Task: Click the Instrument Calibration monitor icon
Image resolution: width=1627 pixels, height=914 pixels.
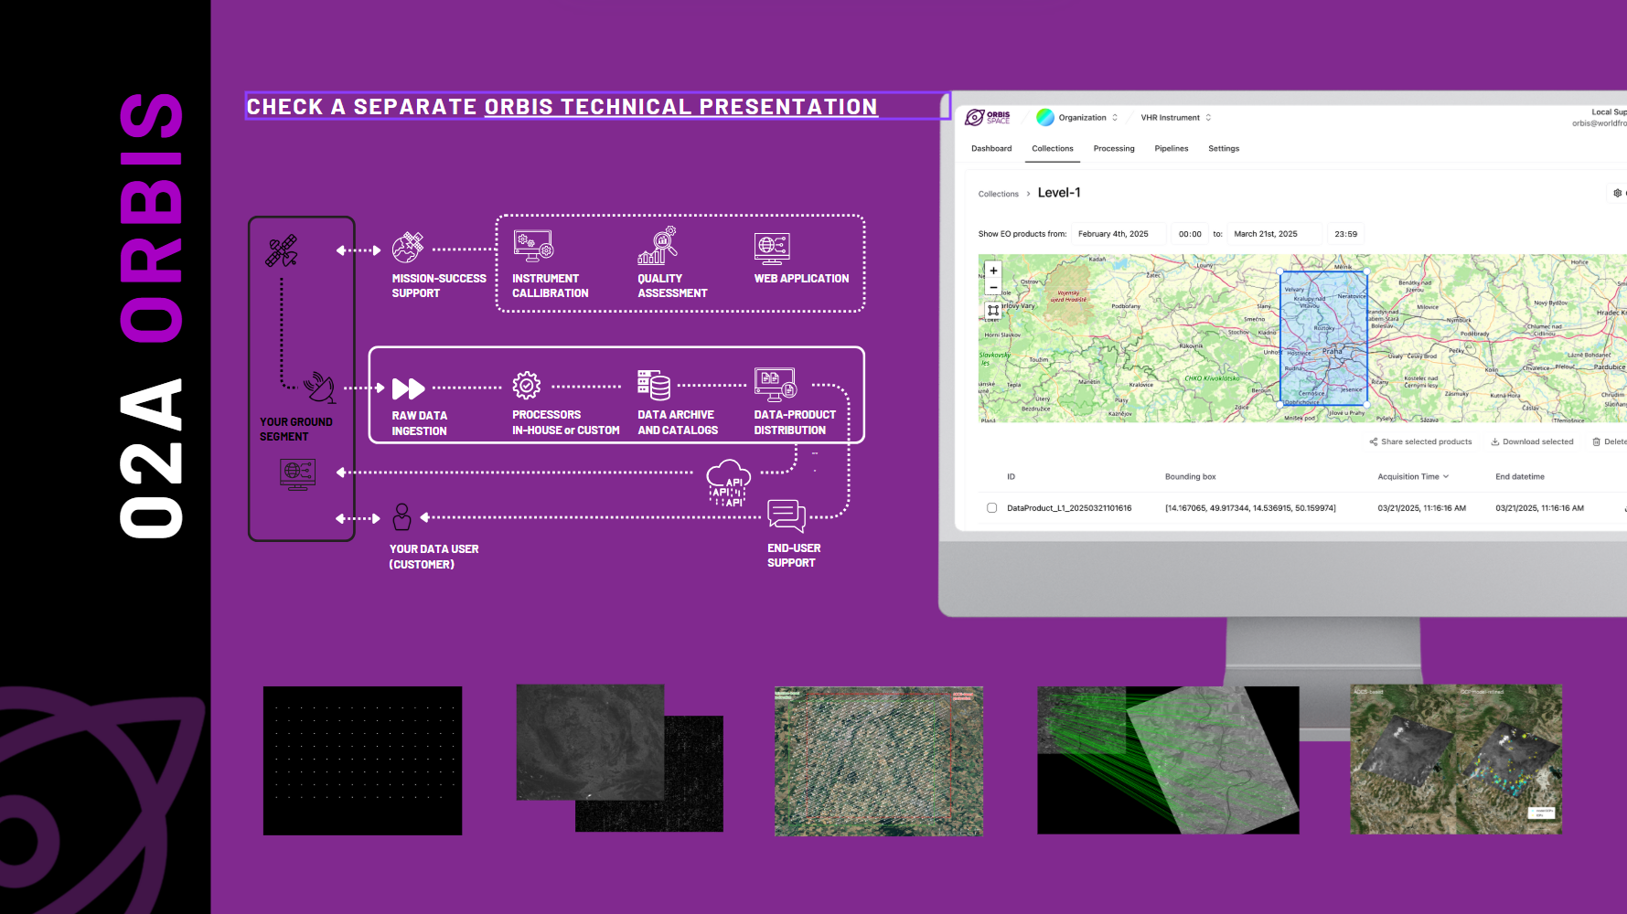Action: 533,246
